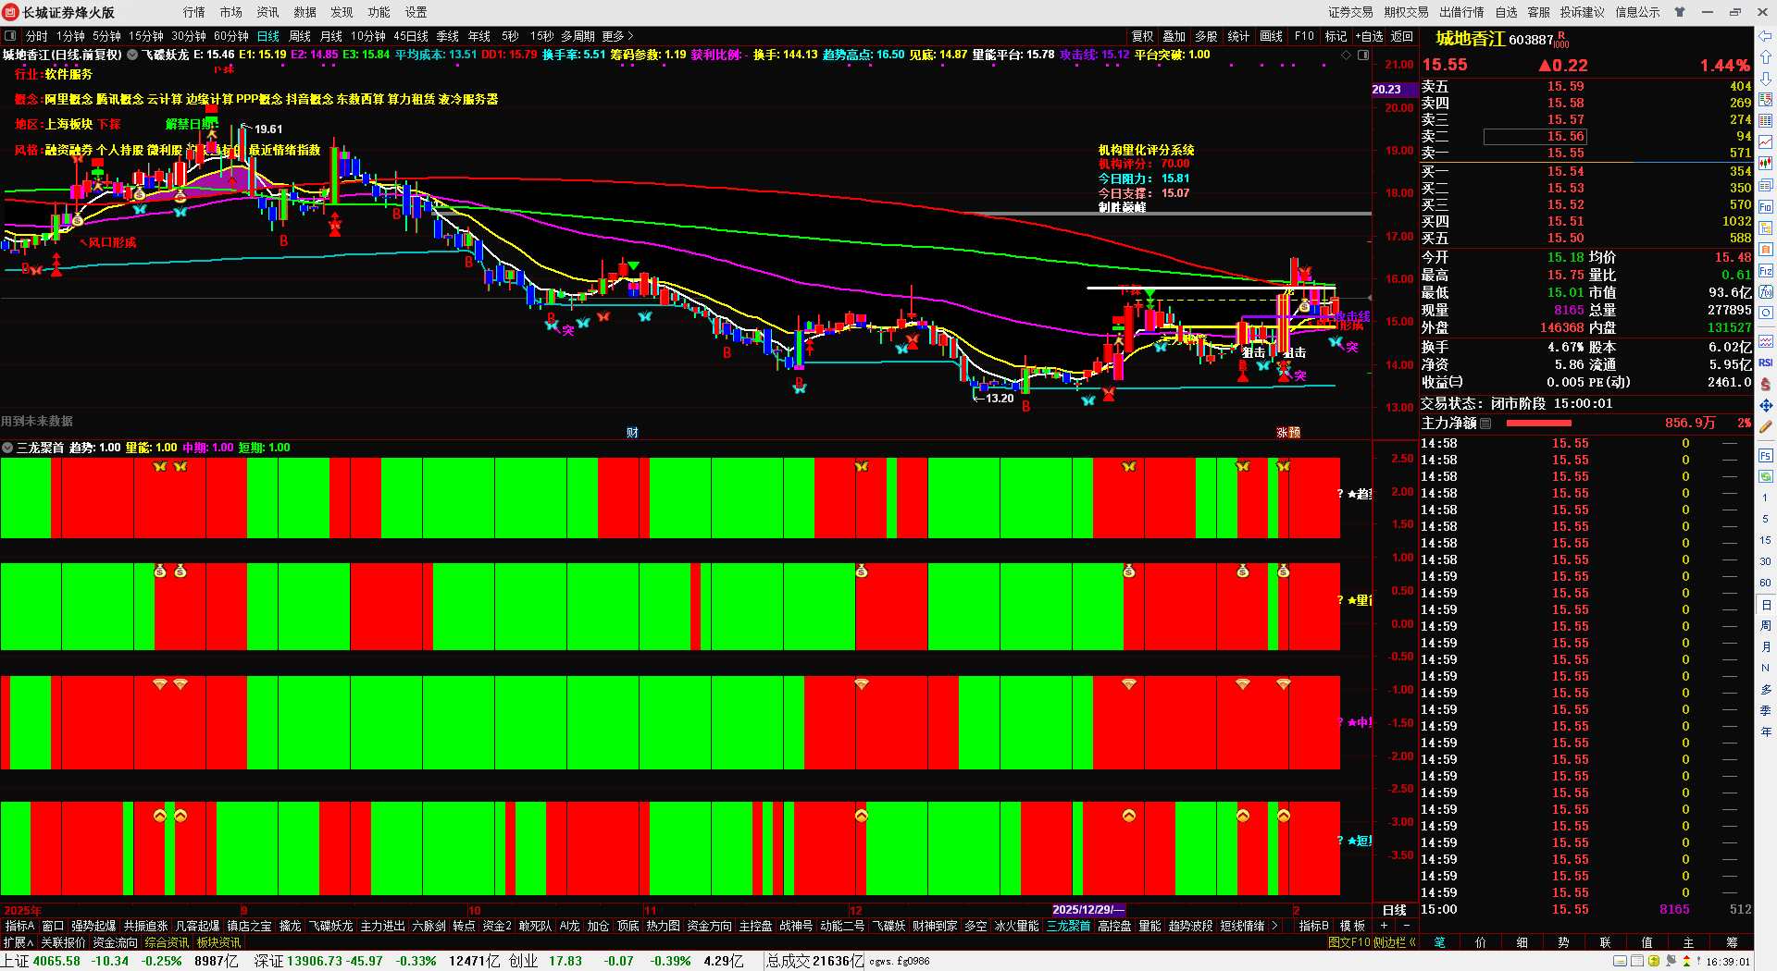This screenshot has width=1777, height=971.
Task: Open the 行情 menu
Action: (194, 12)
